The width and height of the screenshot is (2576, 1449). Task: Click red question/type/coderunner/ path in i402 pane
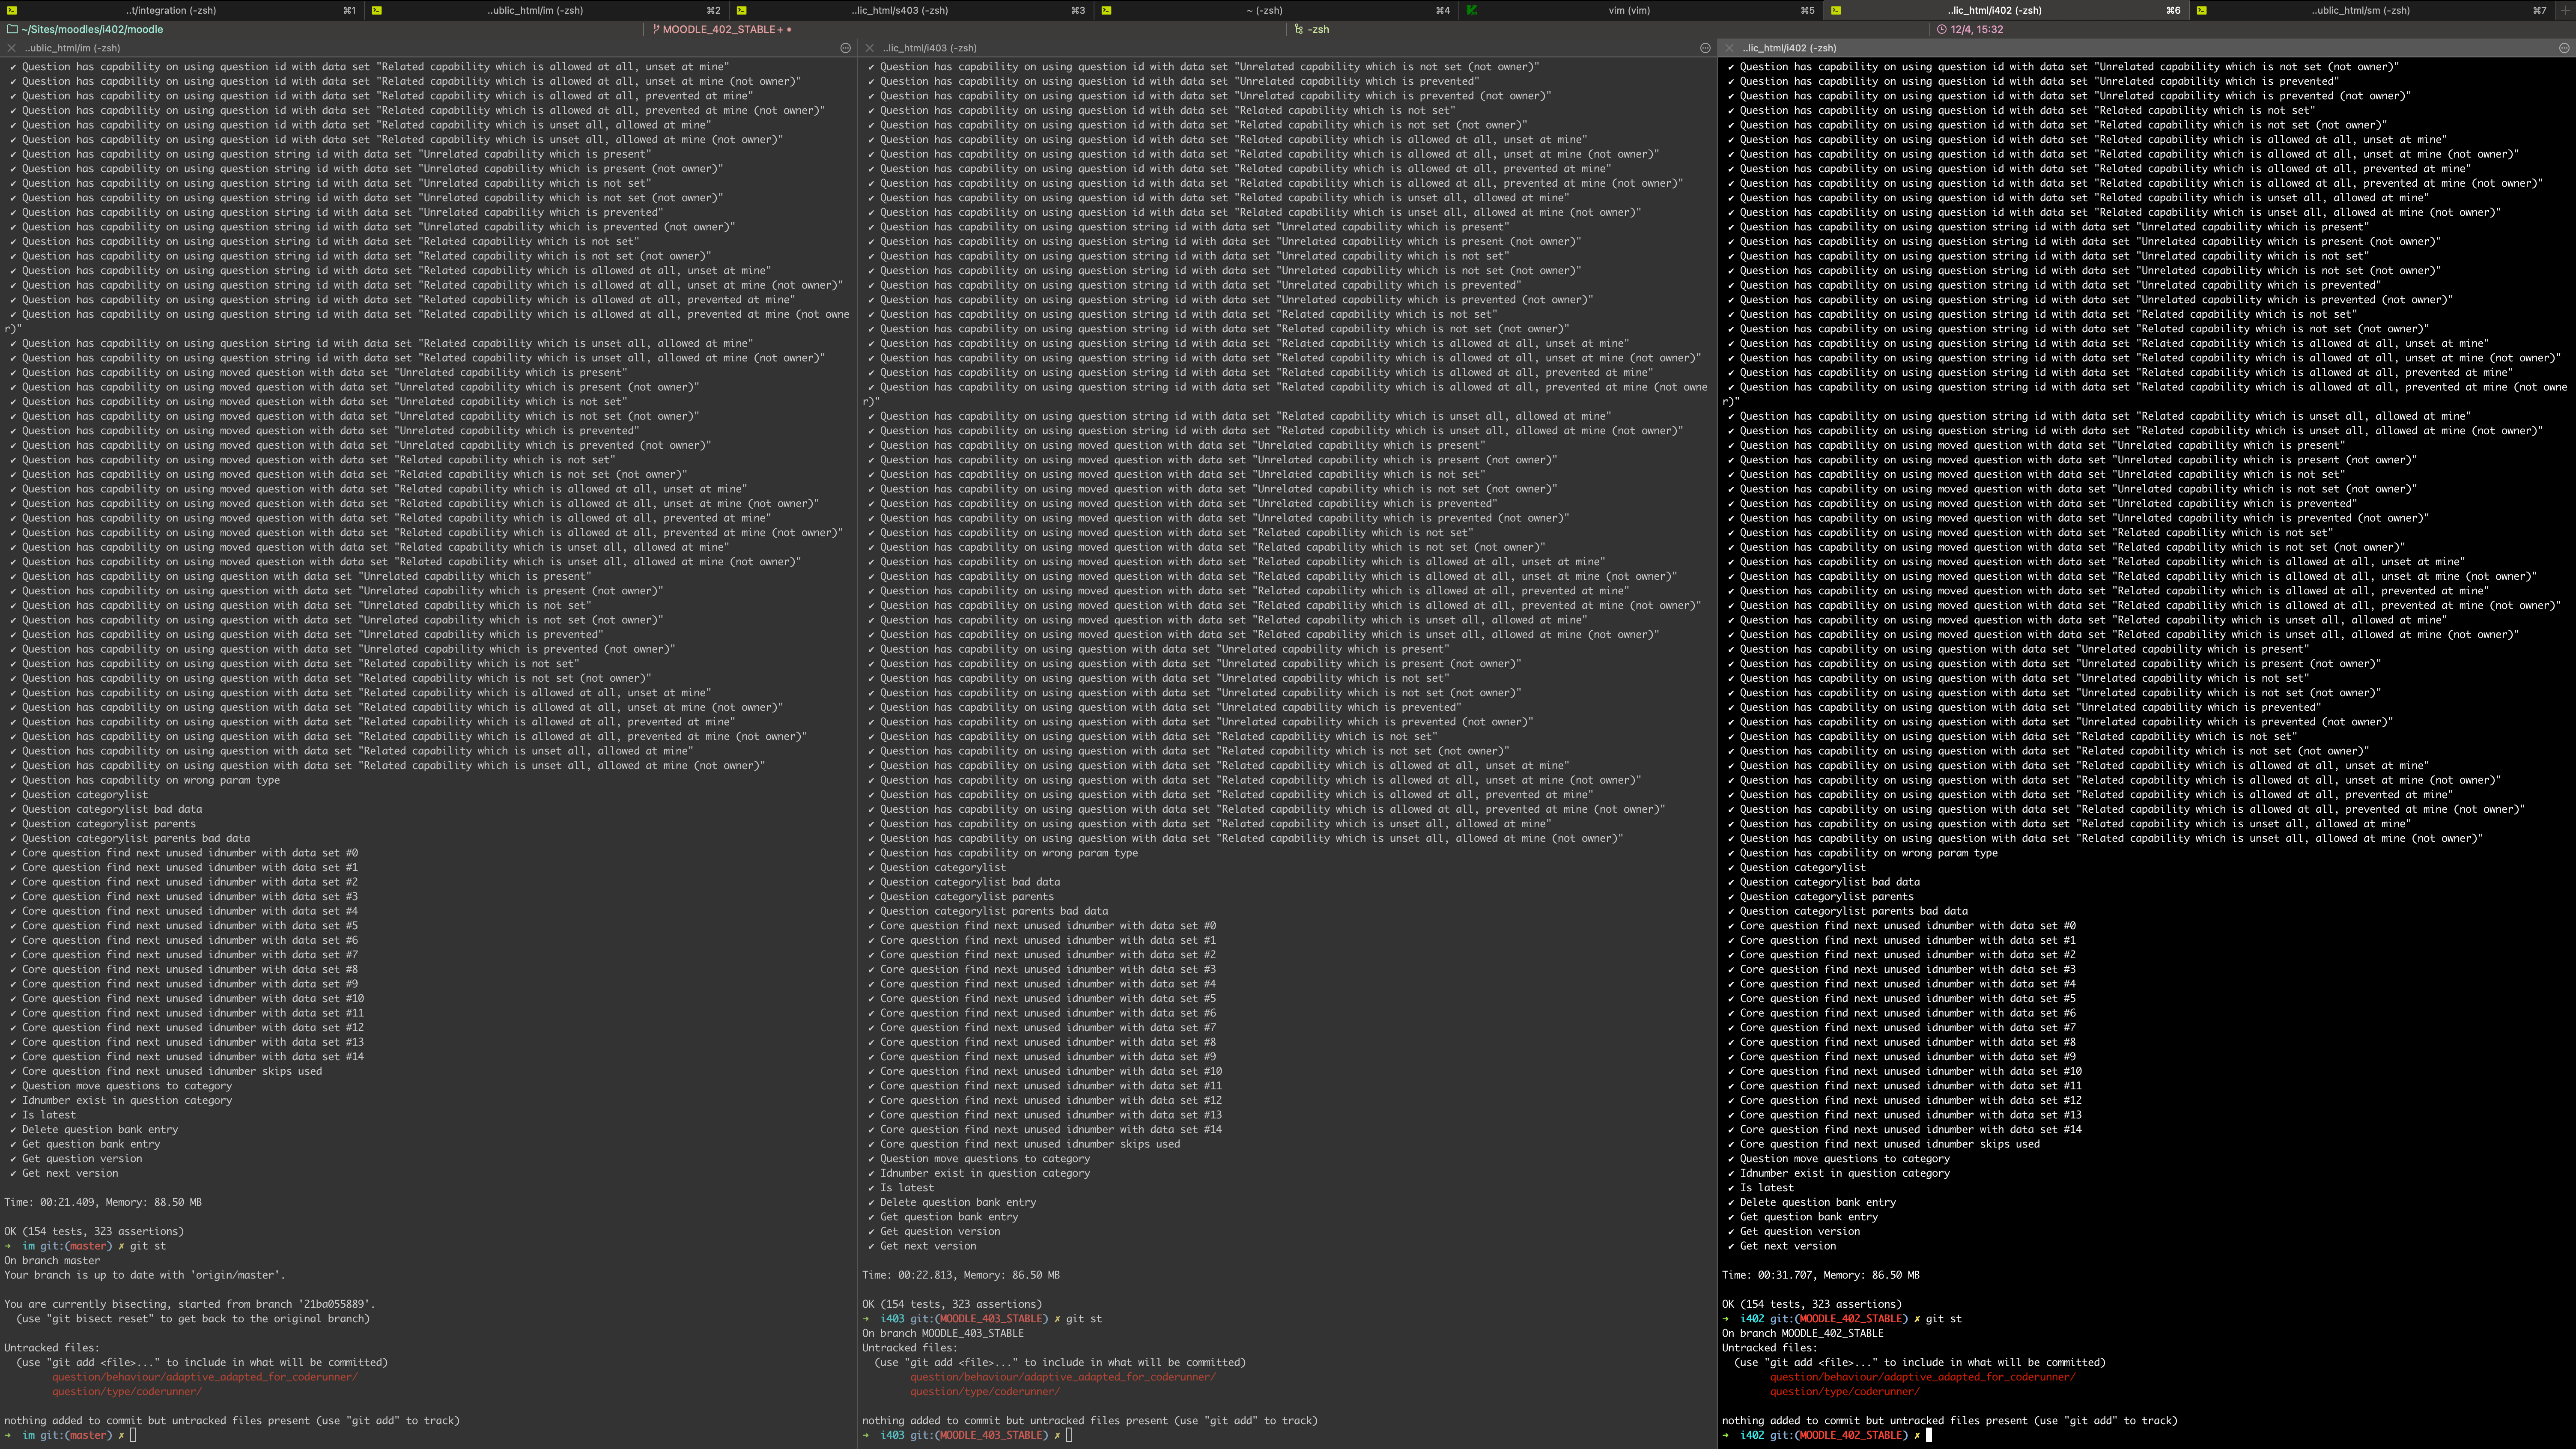[x=1845, y=1391]
